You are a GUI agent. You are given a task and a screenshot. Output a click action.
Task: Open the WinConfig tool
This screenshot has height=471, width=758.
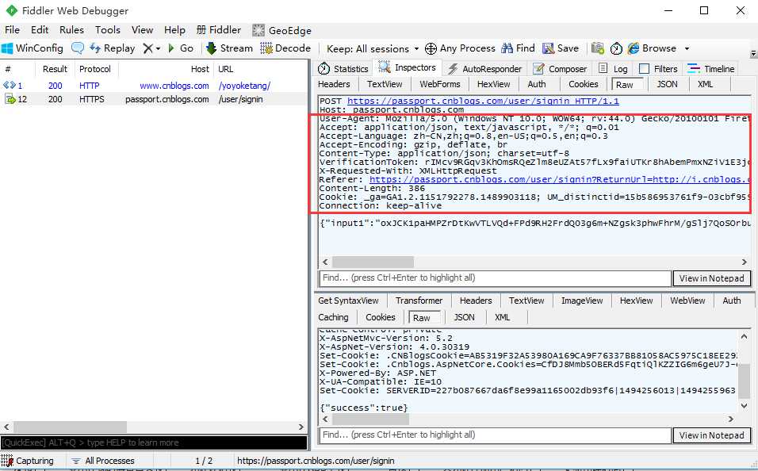33,48
